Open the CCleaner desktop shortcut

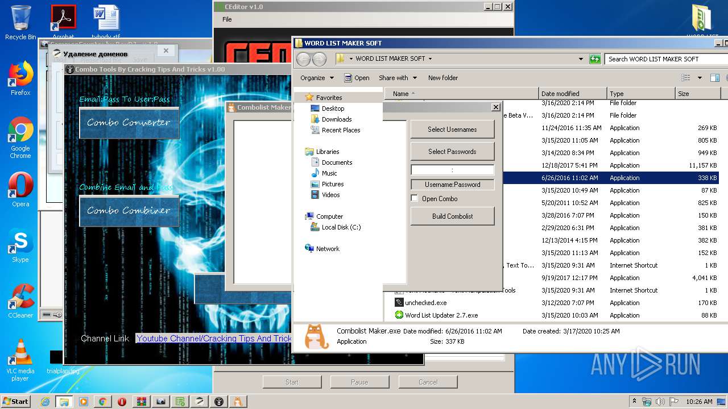click(20, 301)
